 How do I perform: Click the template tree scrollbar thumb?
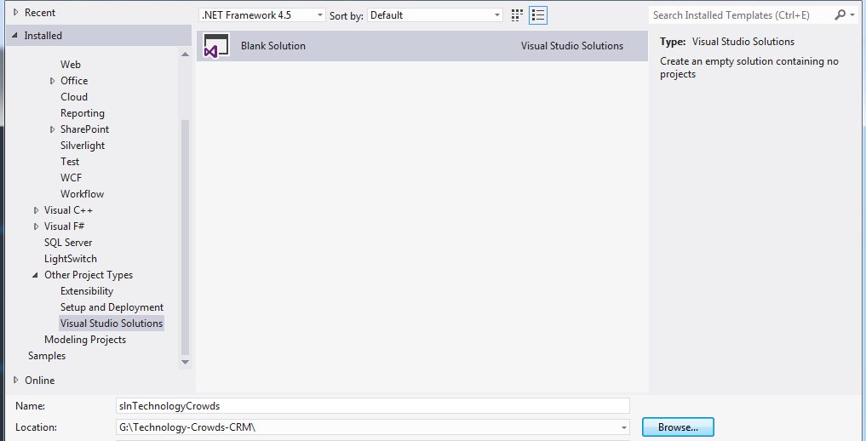click(x=185, y=238)
